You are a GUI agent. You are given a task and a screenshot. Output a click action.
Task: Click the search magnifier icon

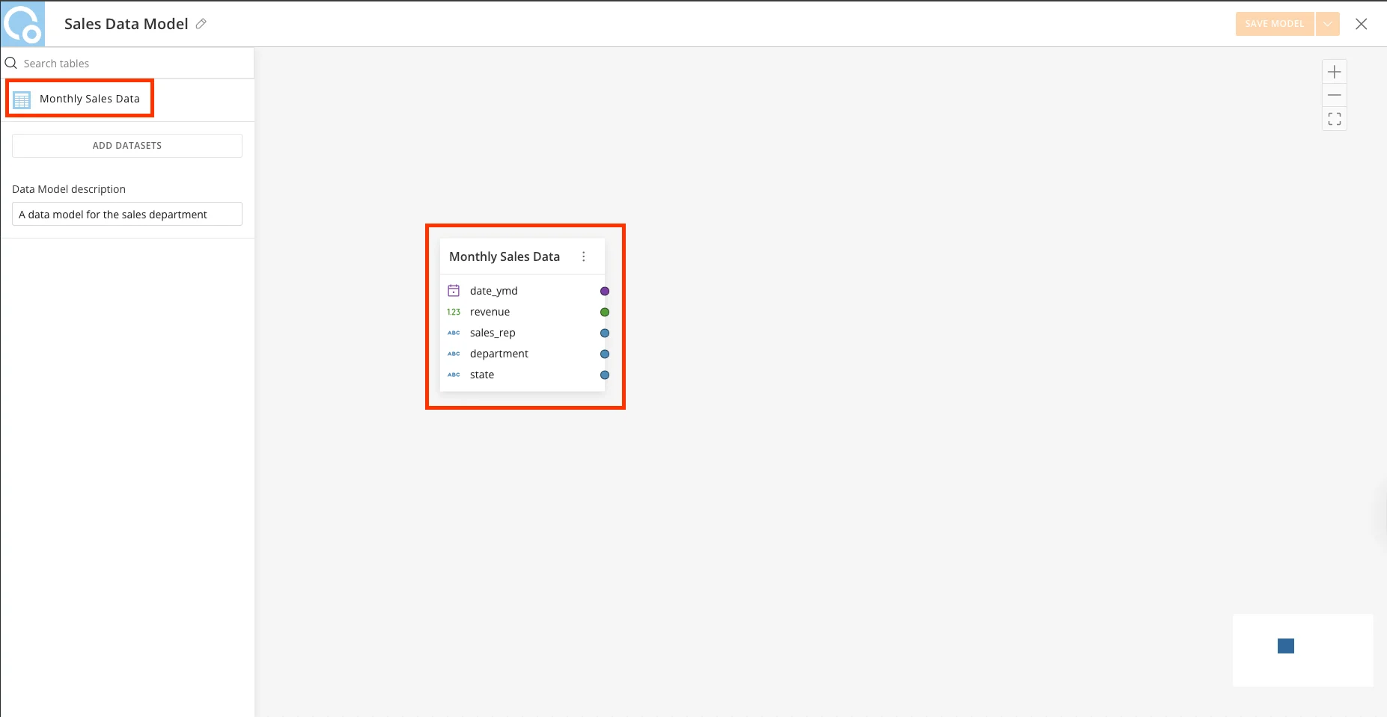pyautogui.click(x=11, y=64)
